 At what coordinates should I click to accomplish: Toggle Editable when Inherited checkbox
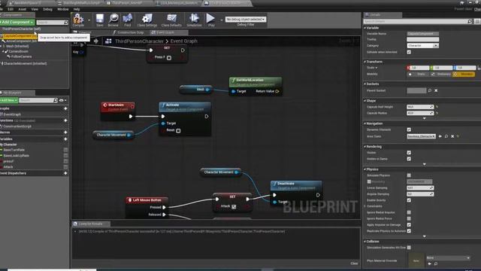click(x=409, y=52)
